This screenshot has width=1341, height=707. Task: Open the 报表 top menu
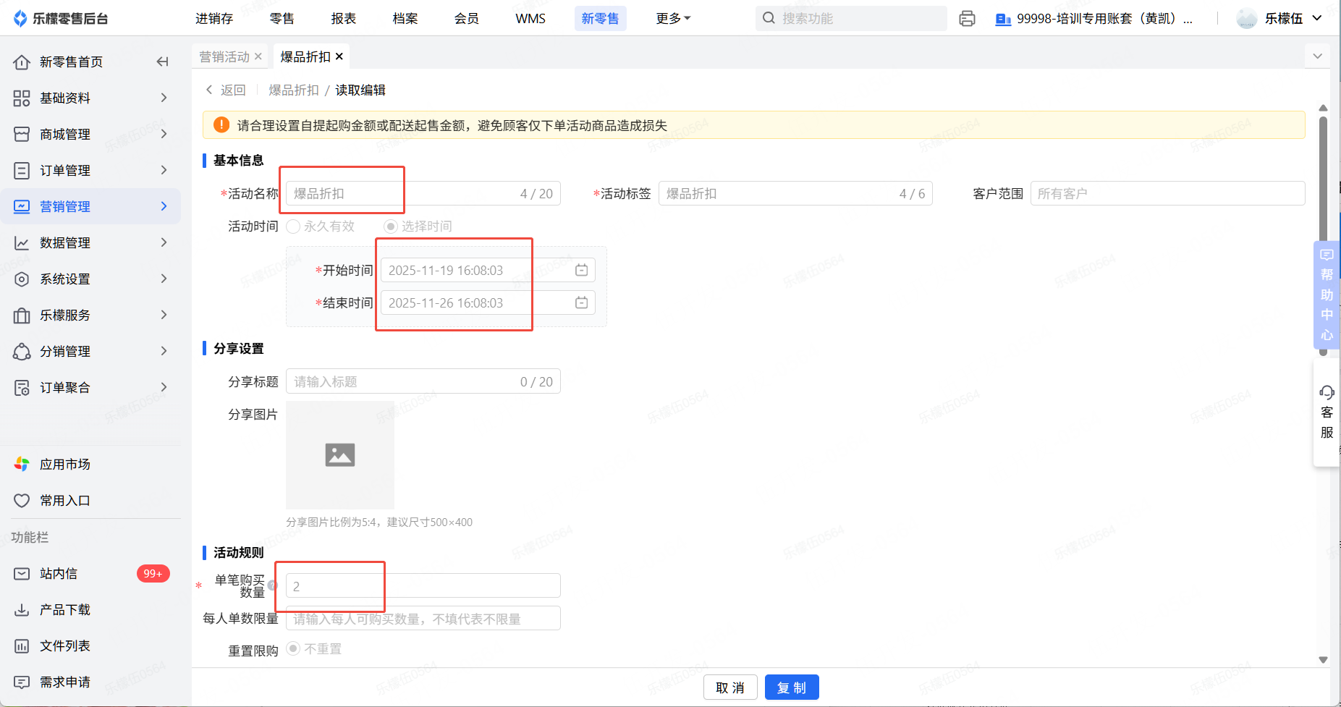click(x=343, y=18)
